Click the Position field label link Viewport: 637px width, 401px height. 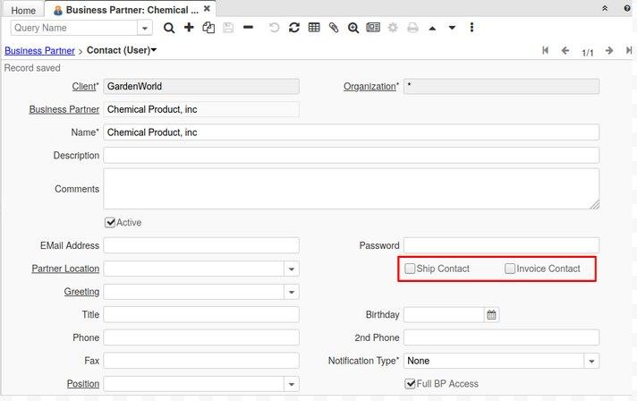click(82, 384)
